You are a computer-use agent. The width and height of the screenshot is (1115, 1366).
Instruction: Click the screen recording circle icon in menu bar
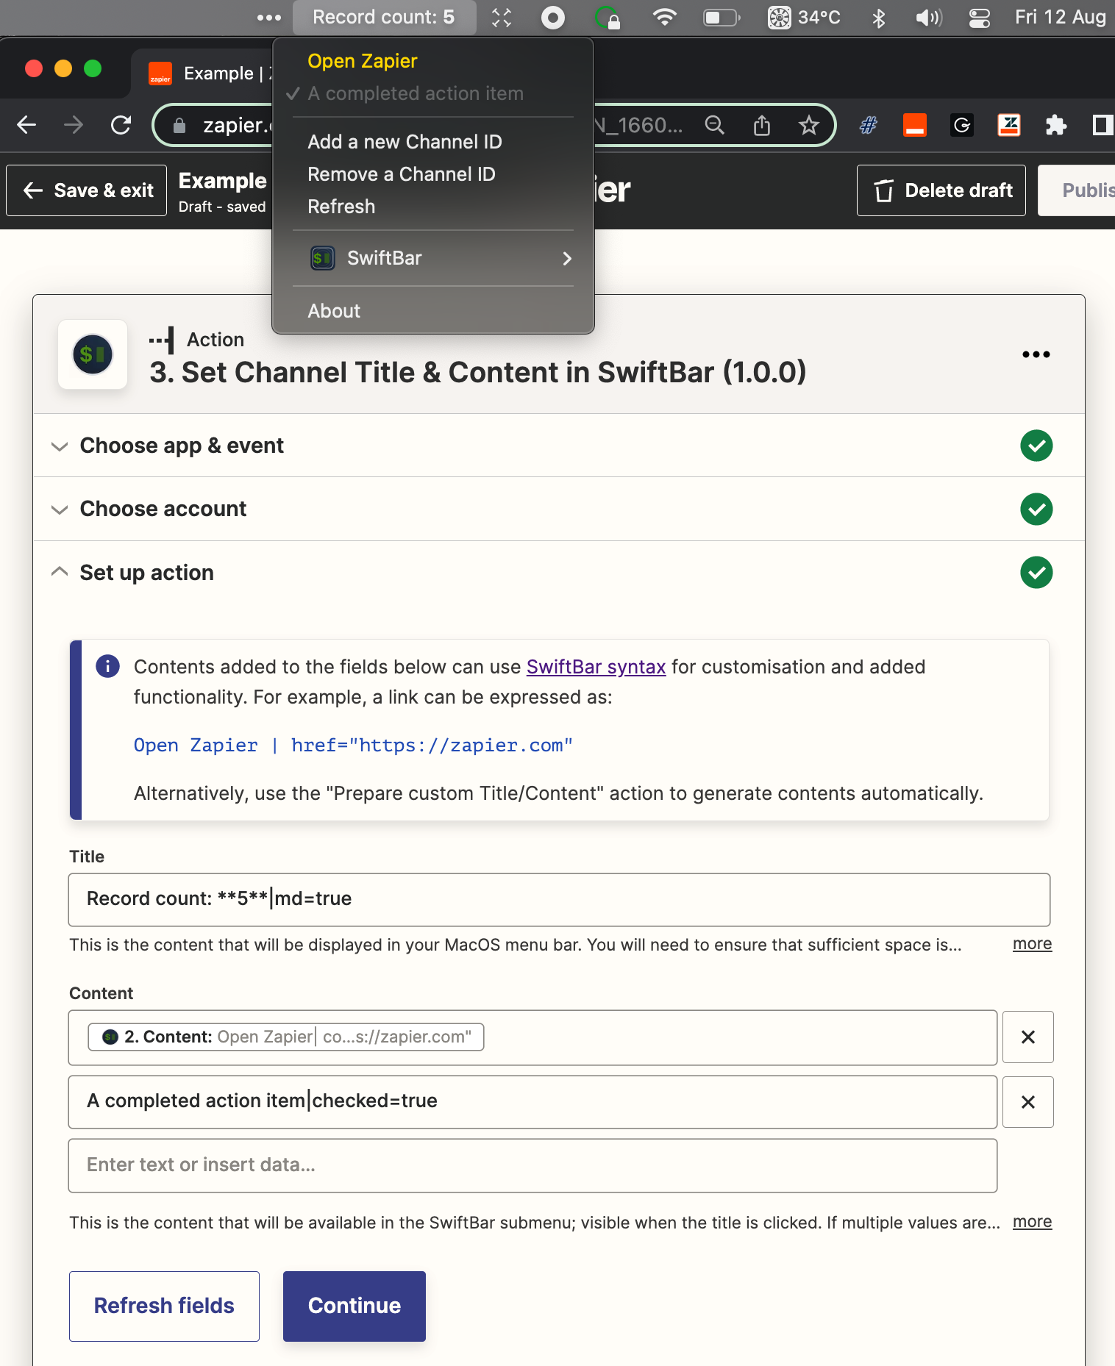coord(553,18)
